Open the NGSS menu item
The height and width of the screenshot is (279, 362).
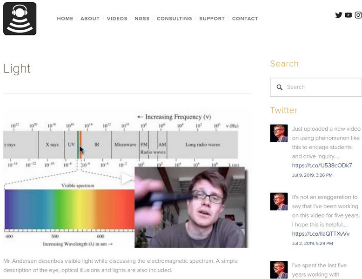pos(142,19)
